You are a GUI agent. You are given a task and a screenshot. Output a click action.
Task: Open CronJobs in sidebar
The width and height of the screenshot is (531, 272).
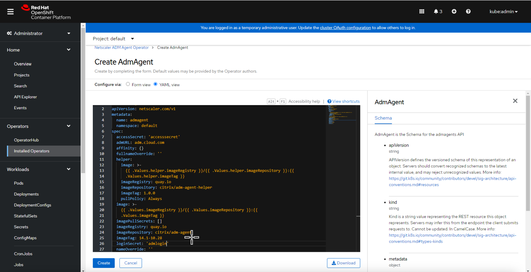[23, 254]
